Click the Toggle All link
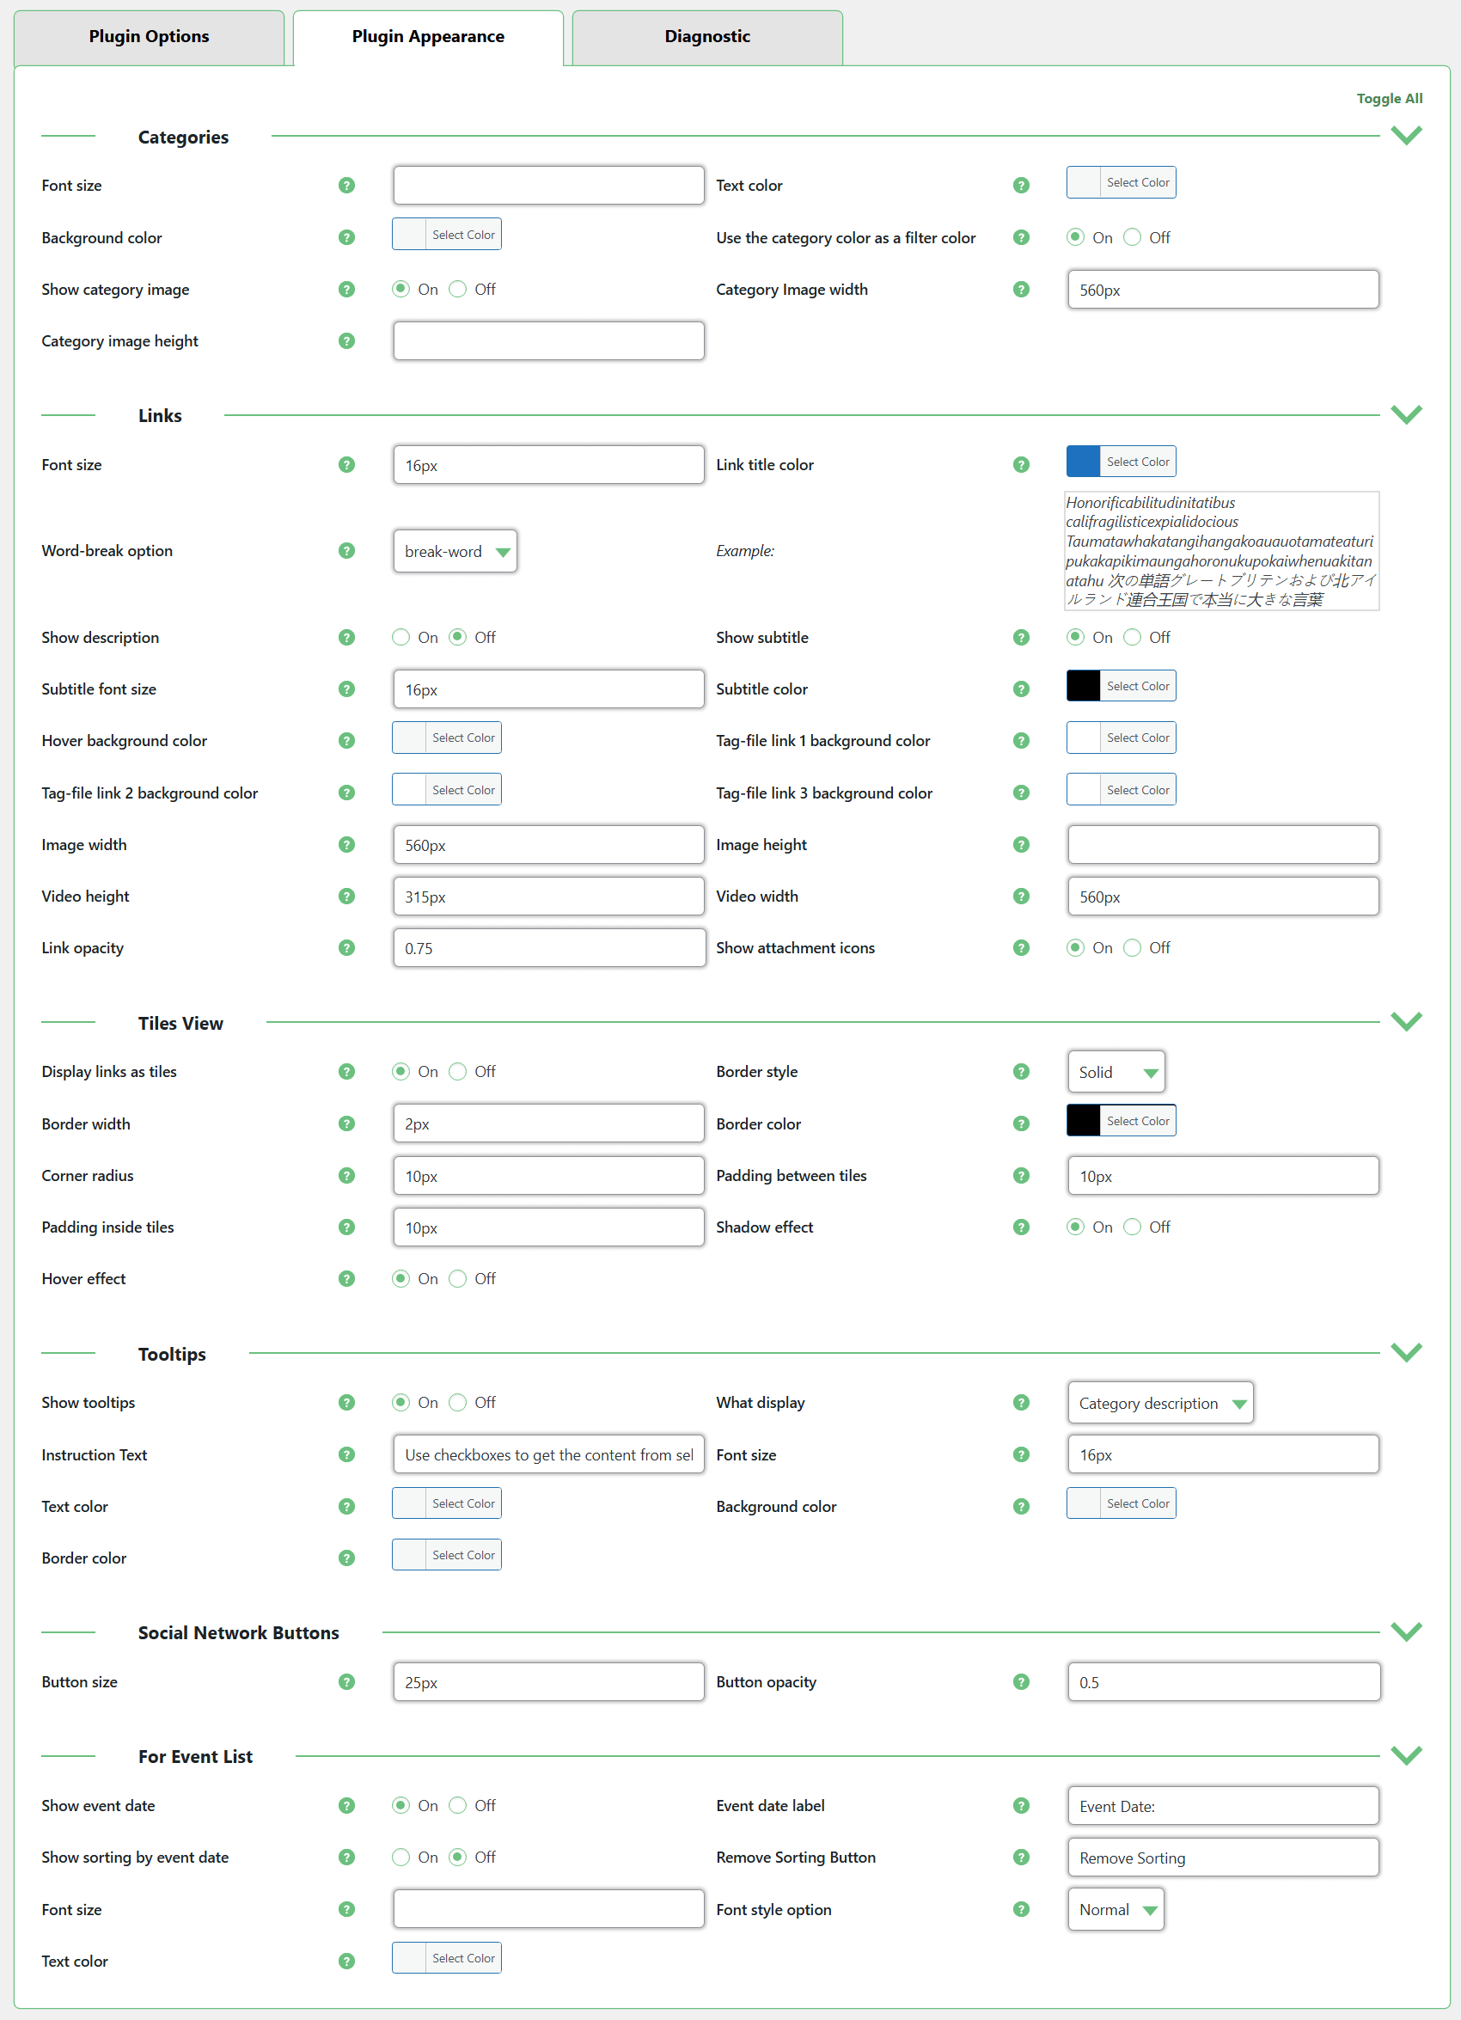Image resolution: width=1461 pixels, height=2020 pixels. pos(1388,99)
